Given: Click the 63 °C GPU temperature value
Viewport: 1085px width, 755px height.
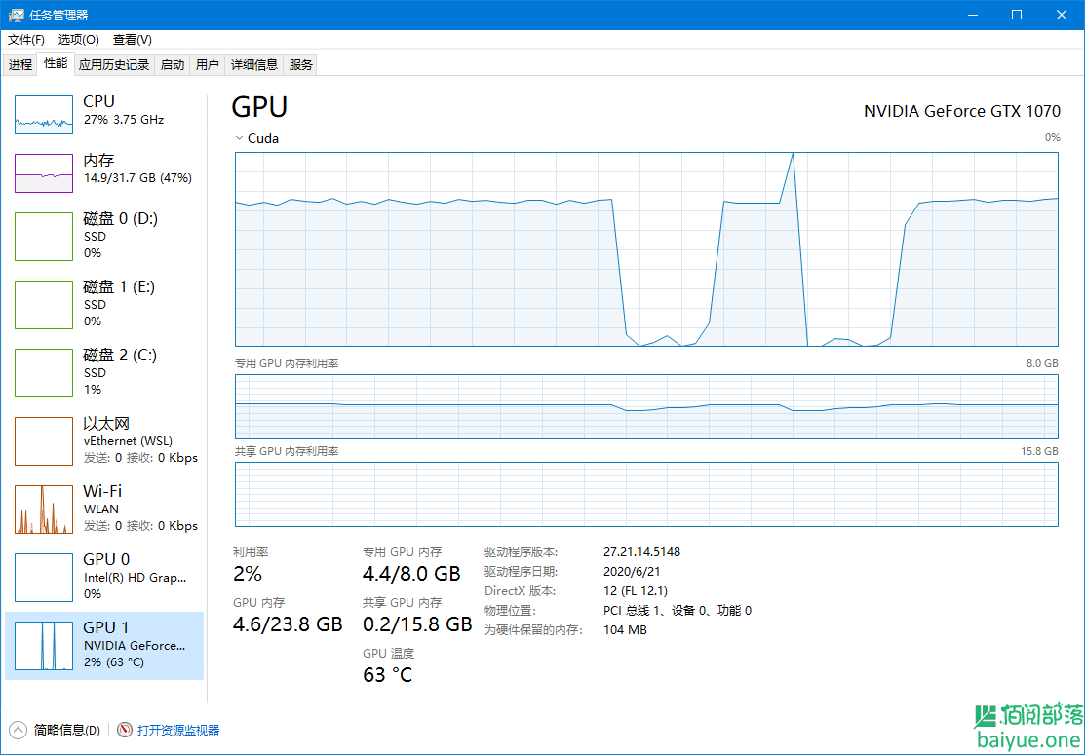Looking at the screenshot, I should 388,675.
